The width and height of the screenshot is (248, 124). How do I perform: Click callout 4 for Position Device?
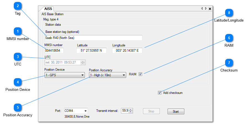coord(18,82)
